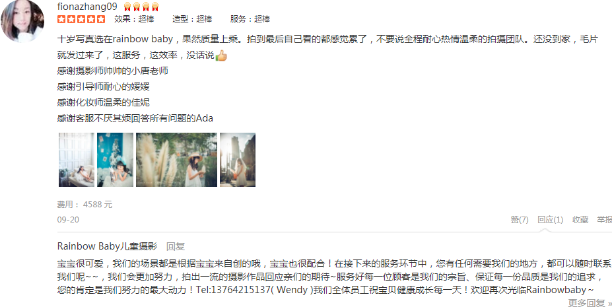Open the first photo of girl on sofa
Image resolution: width=612 pixels, height=307 pixels.
pyautogui.click(x=77, y=160)
